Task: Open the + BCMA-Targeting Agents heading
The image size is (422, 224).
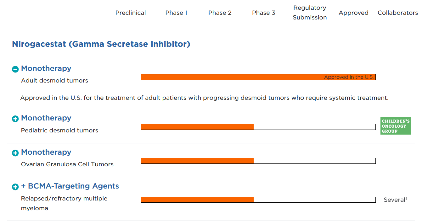Action: [70, 186]
